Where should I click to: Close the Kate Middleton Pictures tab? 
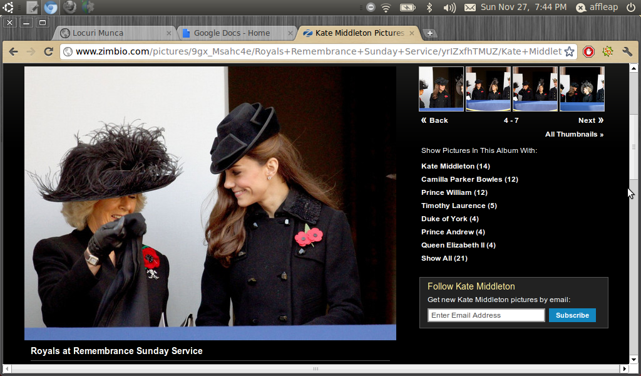412,33
